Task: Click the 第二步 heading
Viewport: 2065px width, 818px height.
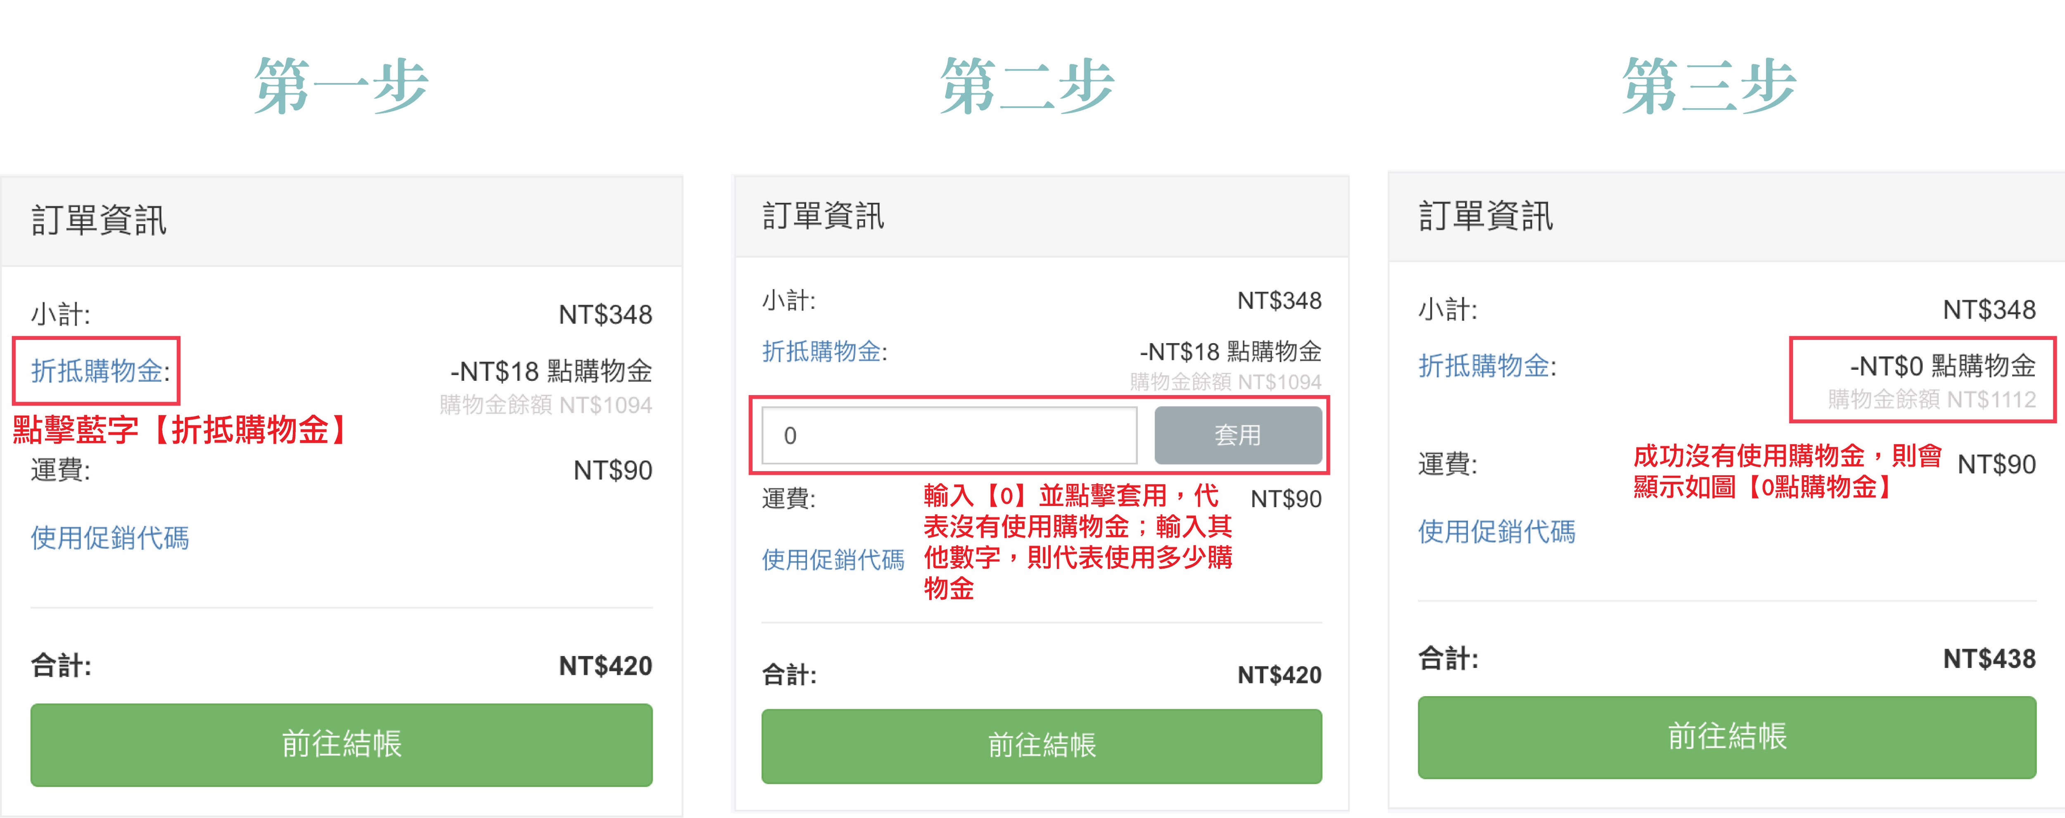Action: pos(1027,87)
